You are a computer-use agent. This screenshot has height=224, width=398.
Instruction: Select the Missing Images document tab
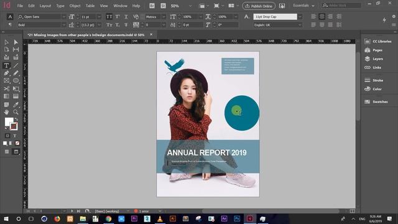pyautogui.click(x=86, y=35)
